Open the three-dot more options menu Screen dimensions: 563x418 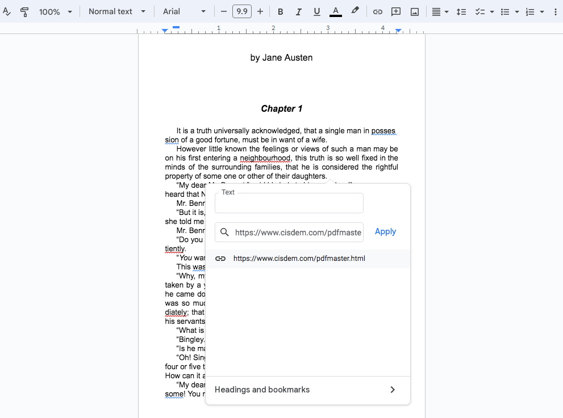click(x=556, y=12)
